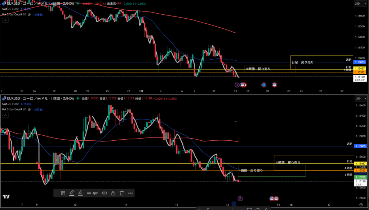Open the USD currency selector on the lower chart
This screenshot has width=369, height=210.
click(x=357, y=99)
